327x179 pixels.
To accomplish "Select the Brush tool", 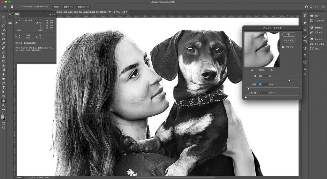I will [x=3, y=52].
